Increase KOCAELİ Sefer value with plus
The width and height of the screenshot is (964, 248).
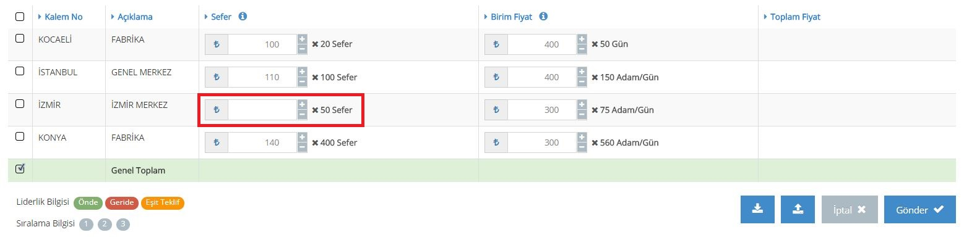click(302, 39)
